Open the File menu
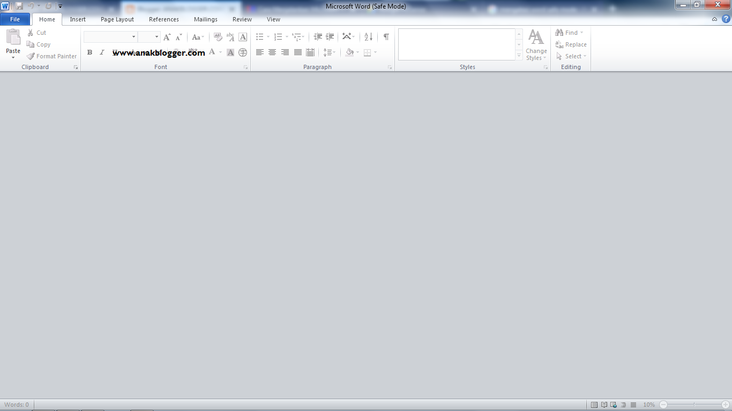The height and width of the screenshot is (411, 732). pyautogui.click(x=15, y=19)
